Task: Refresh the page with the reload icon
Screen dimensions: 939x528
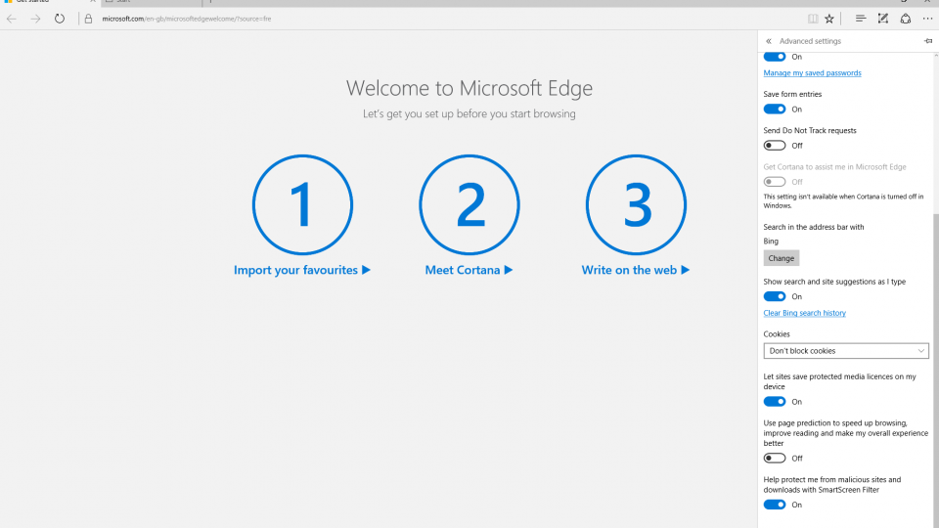Action: pos(60,19)
